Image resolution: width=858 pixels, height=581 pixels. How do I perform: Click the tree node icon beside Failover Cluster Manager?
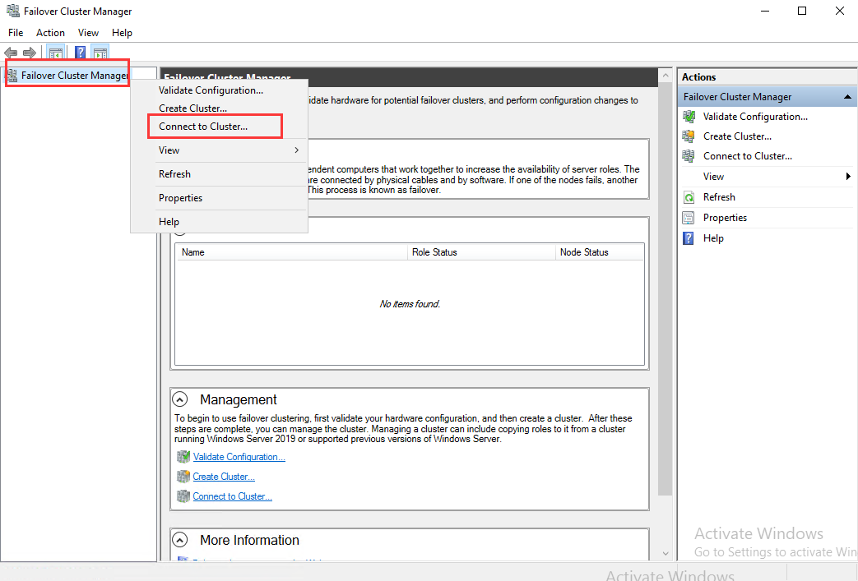(x=12, y=76)
